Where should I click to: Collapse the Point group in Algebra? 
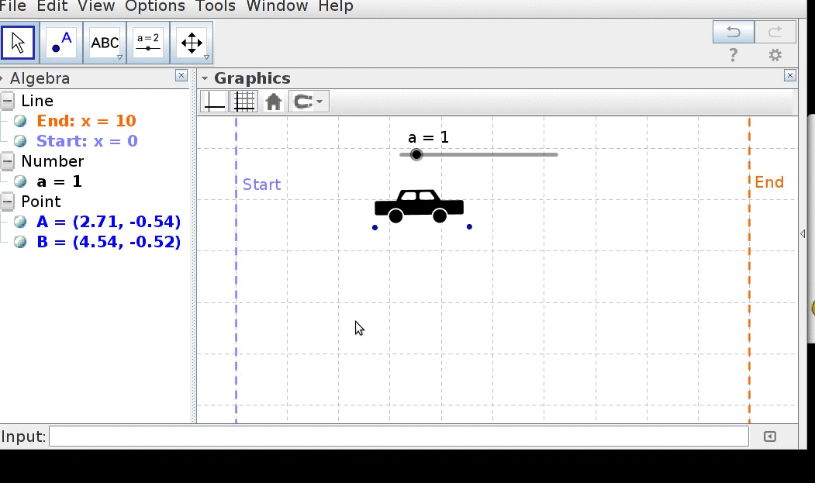tap(8, 202)
